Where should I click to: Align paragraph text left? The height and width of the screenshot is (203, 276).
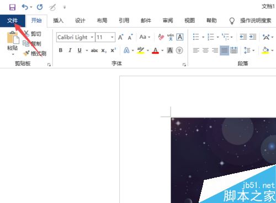pyautogui.click(x=196, y=50)
